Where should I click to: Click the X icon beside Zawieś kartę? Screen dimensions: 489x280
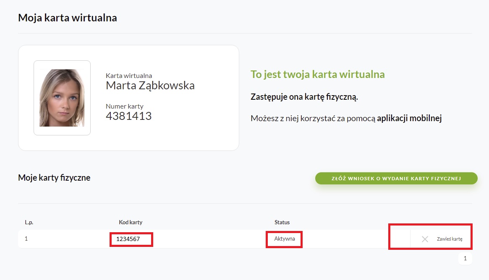pos(425,239)
